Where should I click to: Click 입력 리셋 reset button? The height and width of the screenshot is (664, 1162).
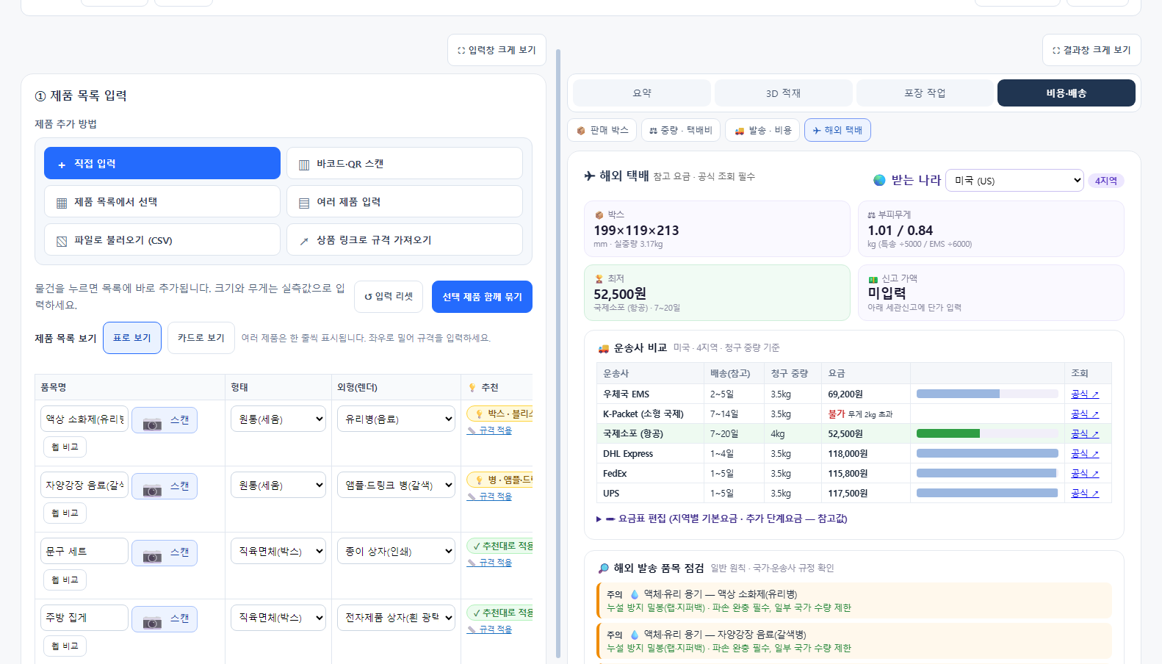389,297
